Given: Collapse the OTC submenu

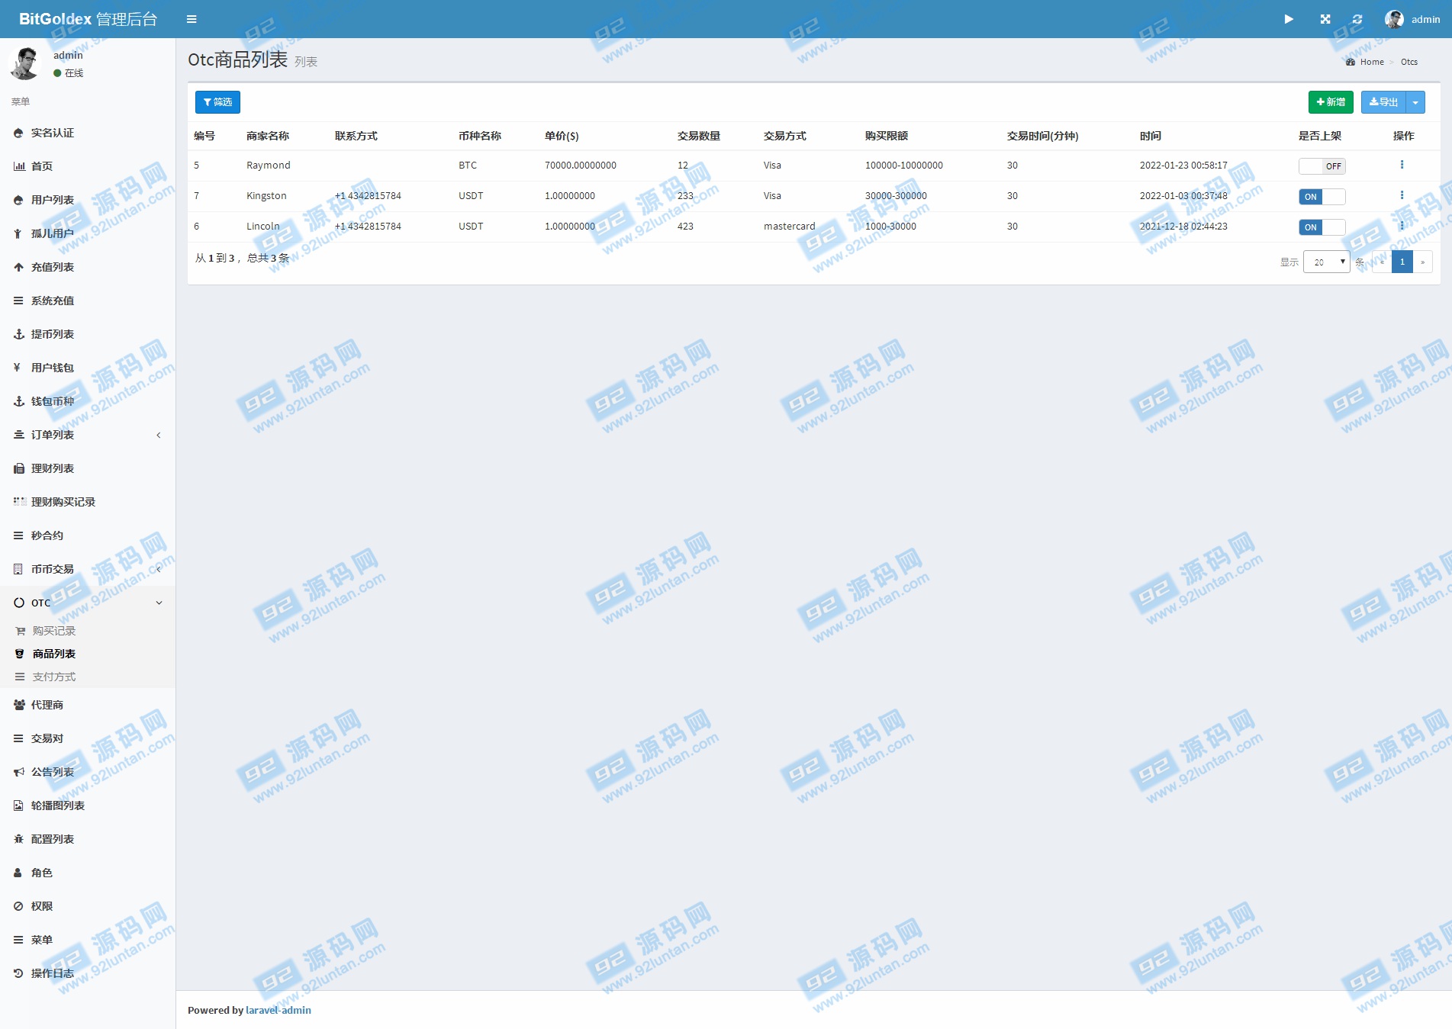Looking at the screenshot, I should pos(88,603).
